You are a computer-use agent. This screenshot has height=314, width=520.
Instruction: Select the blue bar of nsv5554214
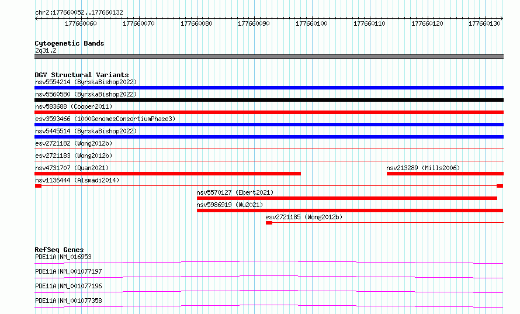(269, 88)
